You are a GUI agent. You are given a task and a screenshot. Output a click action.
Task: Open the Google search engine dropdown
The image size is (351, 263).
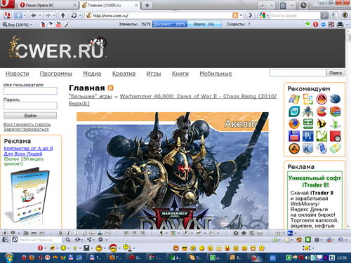(264, 15)
